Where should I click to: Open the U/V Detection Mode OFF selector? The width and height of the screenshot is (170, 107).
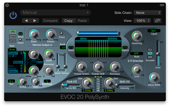137,53
